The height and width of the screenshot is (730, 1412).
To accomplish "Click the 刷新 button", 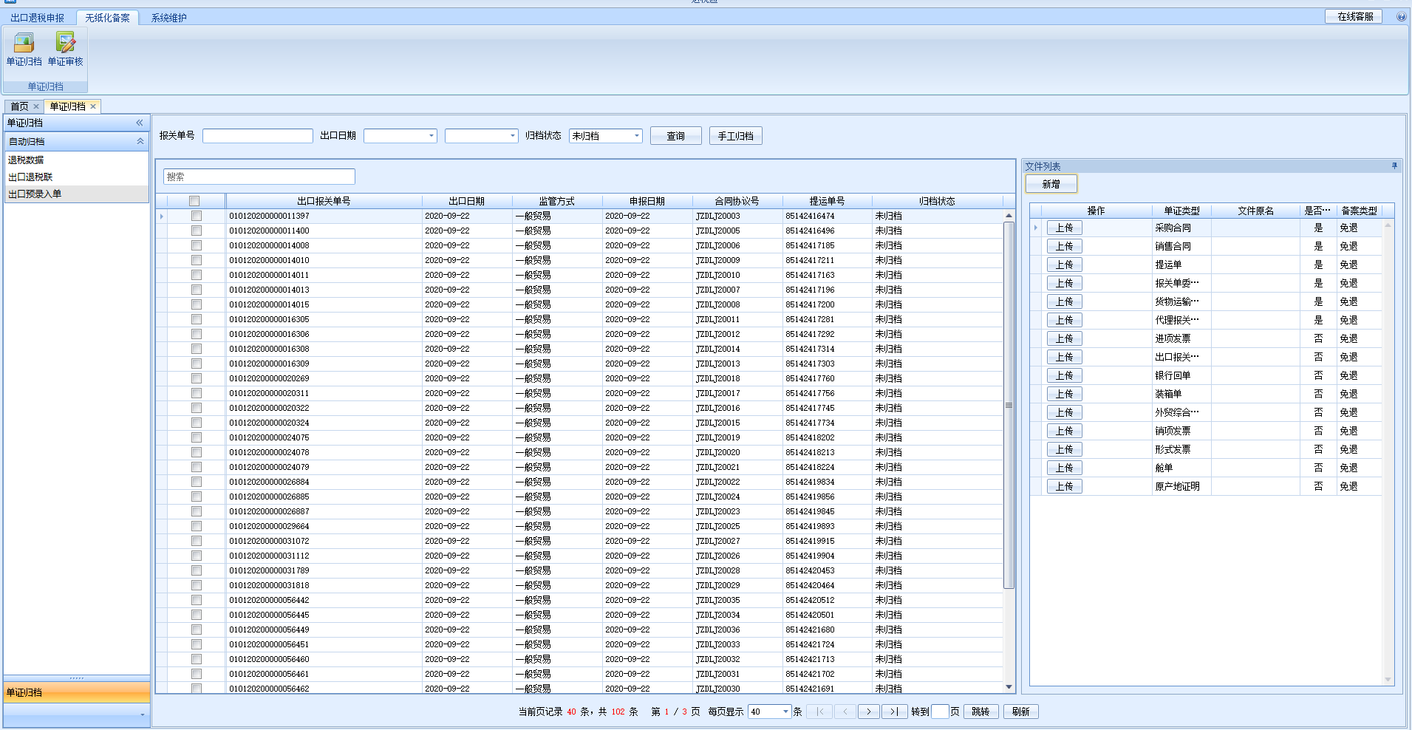I will pos(1021,712).
